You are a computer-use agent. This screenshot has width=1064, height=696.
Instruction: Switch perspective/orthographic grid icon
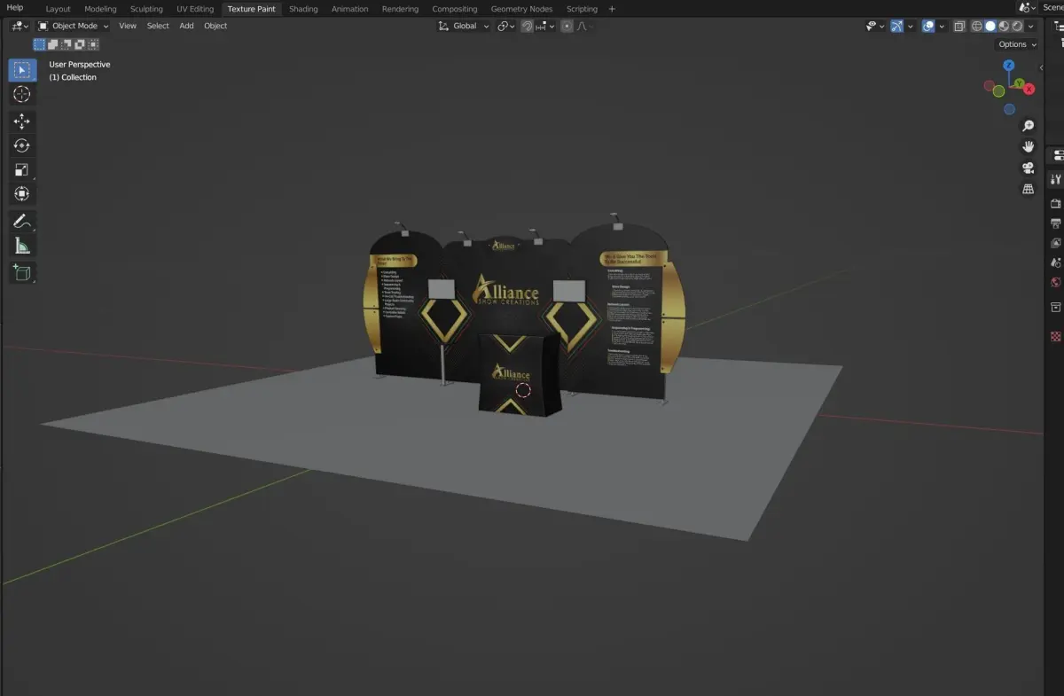1029,189
